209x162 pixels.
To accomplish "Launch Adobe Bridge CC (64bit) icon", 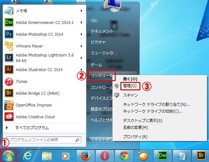I will (9, 93).
